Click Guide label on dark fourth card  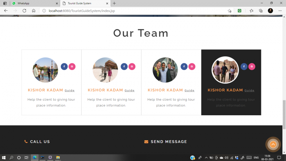249,90
